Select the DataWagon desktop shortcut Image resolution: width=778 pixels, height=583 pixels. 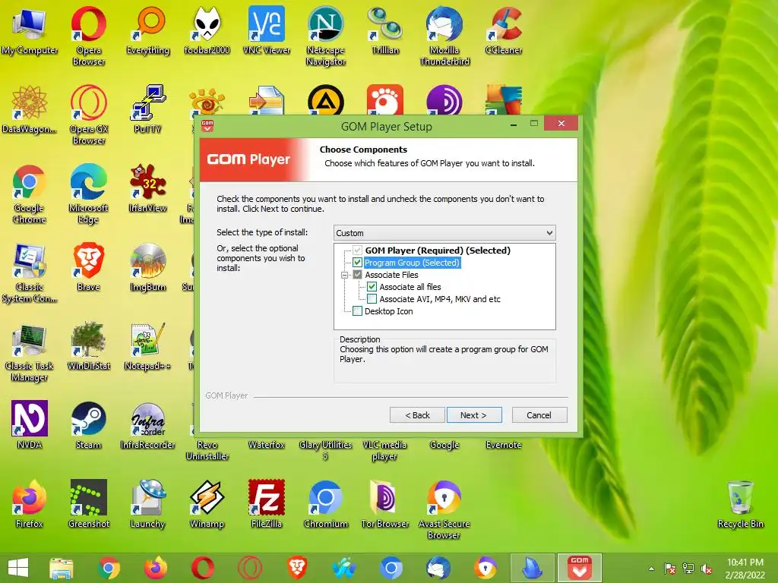click(x=30, y=109)
